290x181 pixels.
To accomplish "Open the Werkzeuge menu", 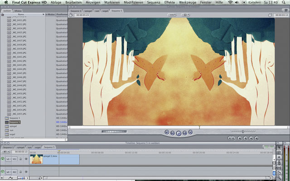I will 188,2.
